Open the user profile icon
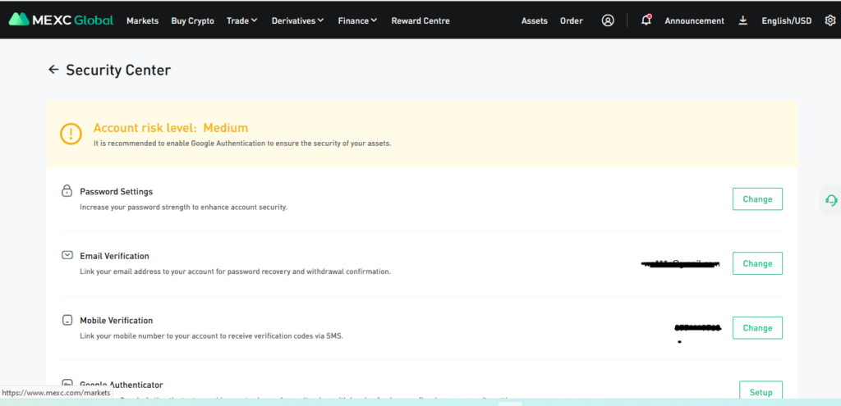Viewport: 841px width, 406px height. click(x=608, y=21)
